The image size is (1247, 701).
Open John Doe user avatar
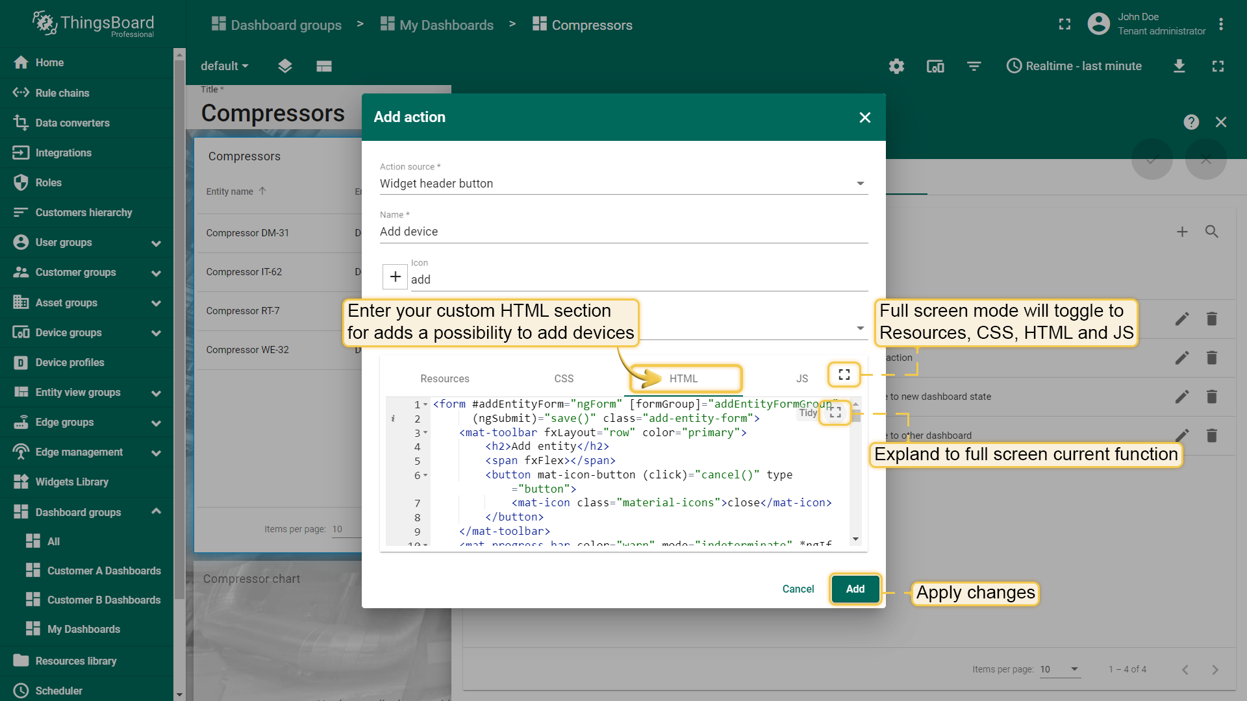(1098, 25)
